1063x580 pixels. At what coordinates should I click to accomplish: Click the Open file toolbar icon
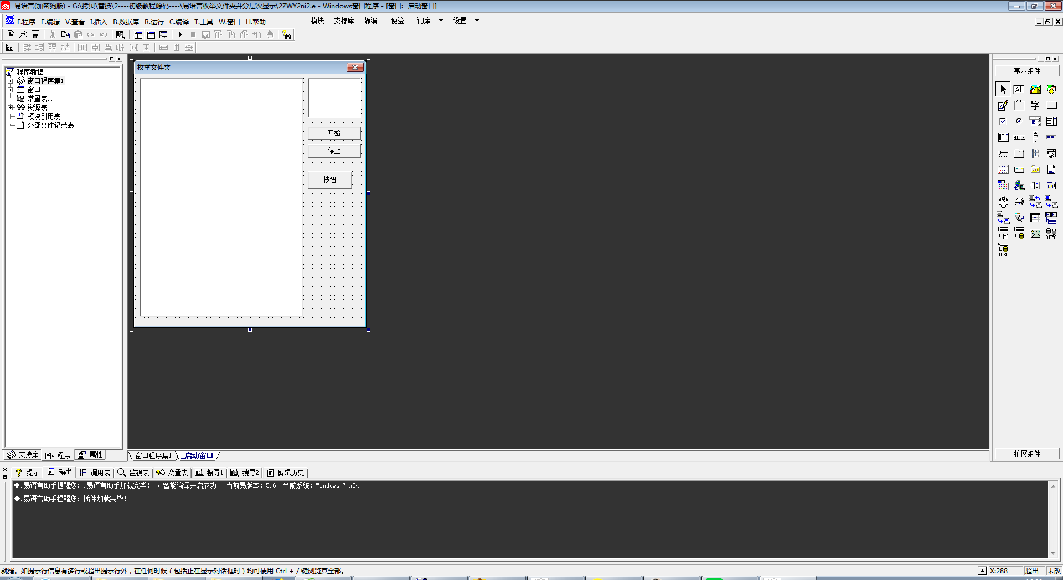click(x=23, y=34)
